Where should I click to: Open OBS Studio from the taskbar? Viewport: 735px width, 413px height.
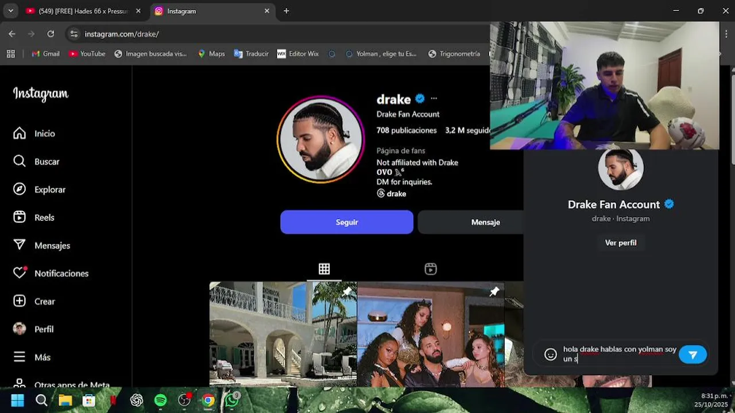coord(184,400)
